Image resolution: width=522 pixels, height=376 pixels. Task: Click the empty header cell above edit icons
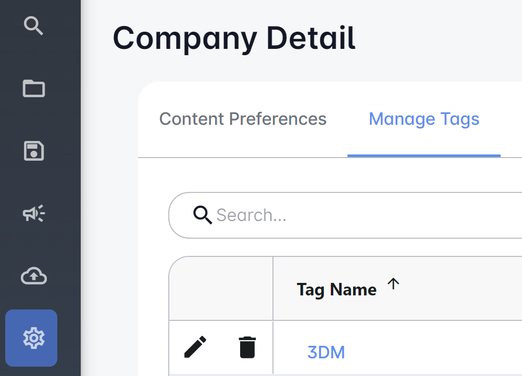click(x=221, y=289)
